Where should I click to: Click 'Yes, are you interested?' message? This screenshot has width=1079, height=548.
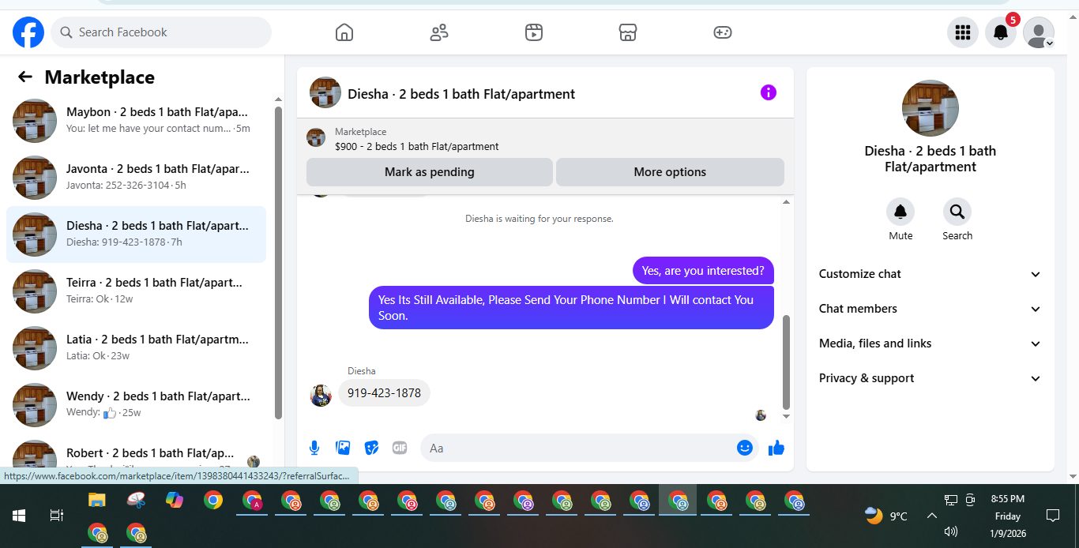tap(703, 271)
